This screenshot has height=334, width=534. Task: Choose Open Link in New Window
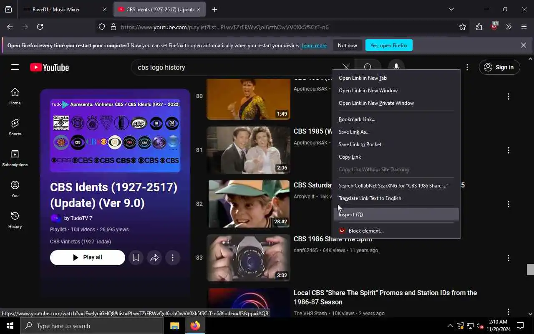pos(396,91)
